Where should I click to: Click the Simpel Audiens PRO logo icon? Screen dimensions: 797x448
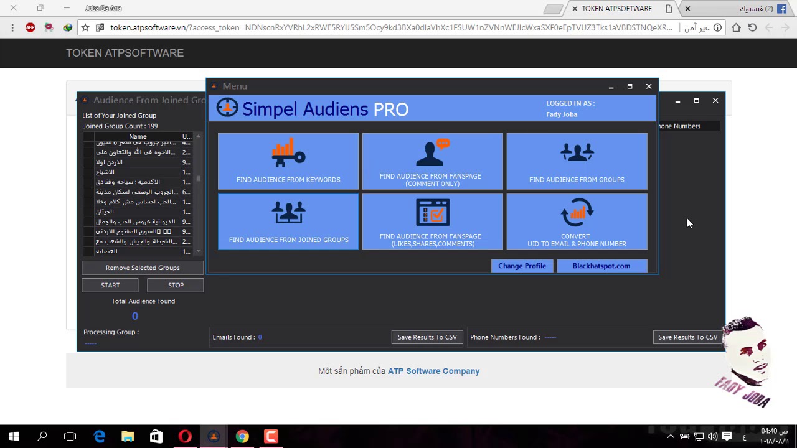coord(227,108)
